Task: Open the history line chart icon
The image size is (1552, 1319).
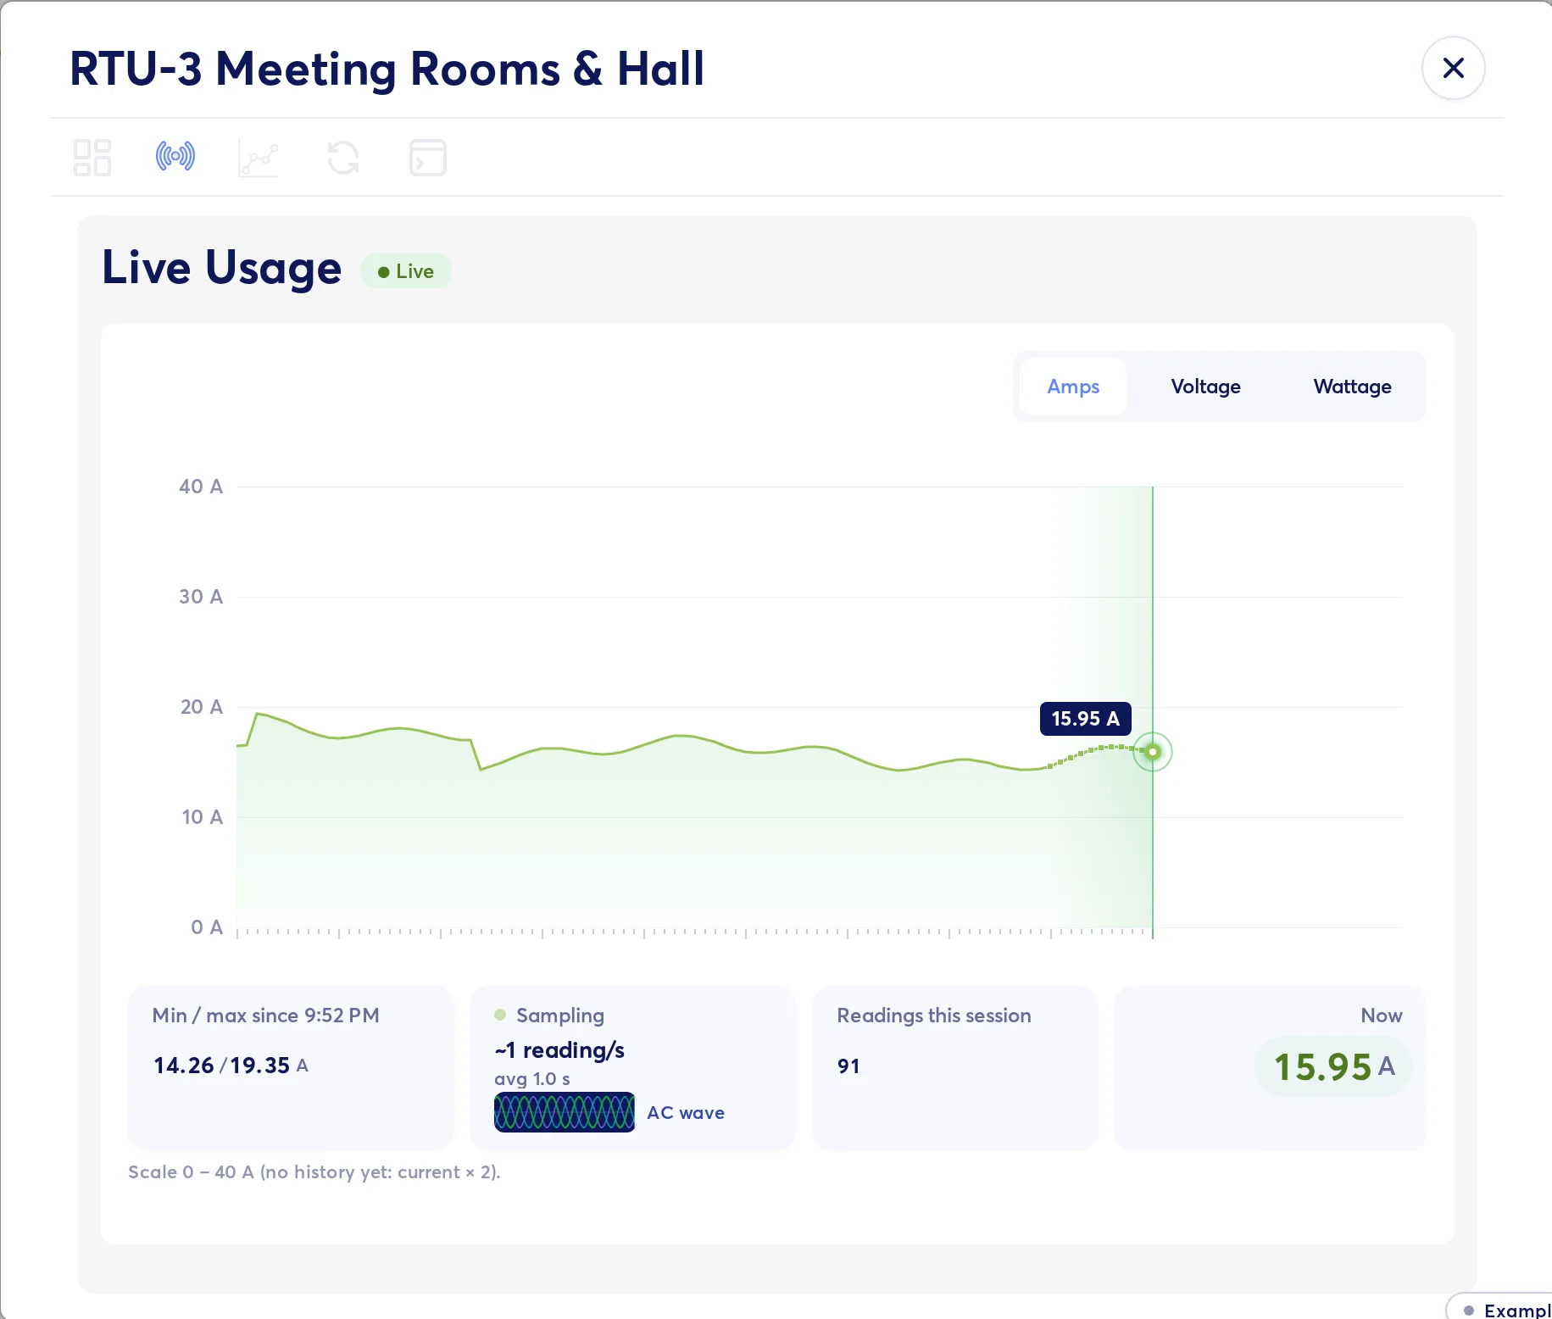Action: (259, 158)
